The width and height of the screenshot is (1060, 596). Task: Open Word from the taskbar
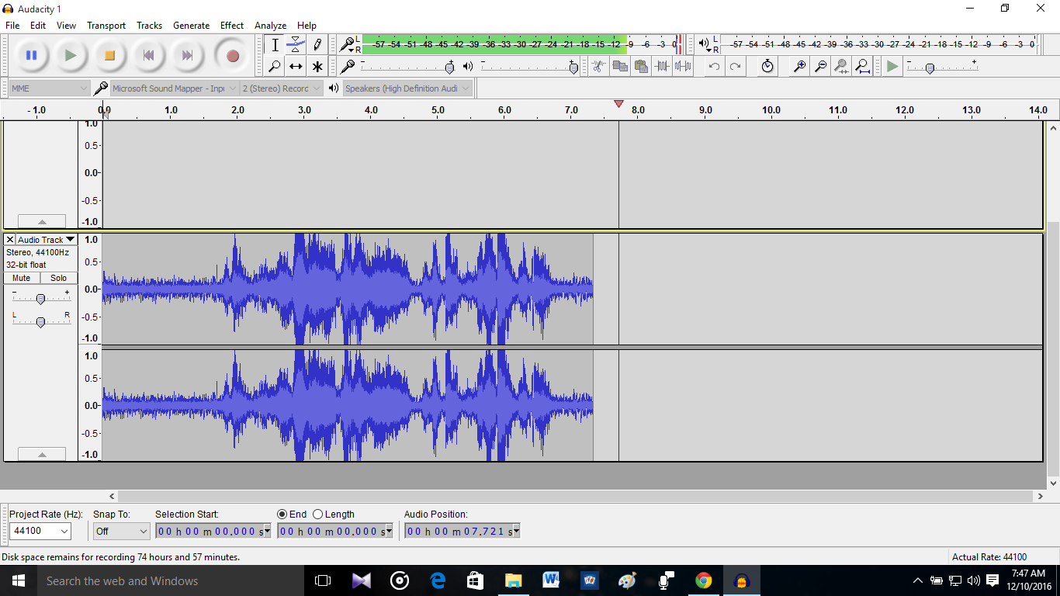[x=552, y=580]
